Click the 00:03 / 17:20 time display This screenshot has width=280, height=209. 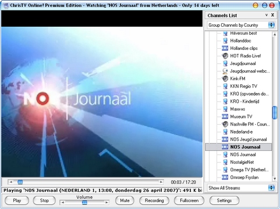[183, 182]
